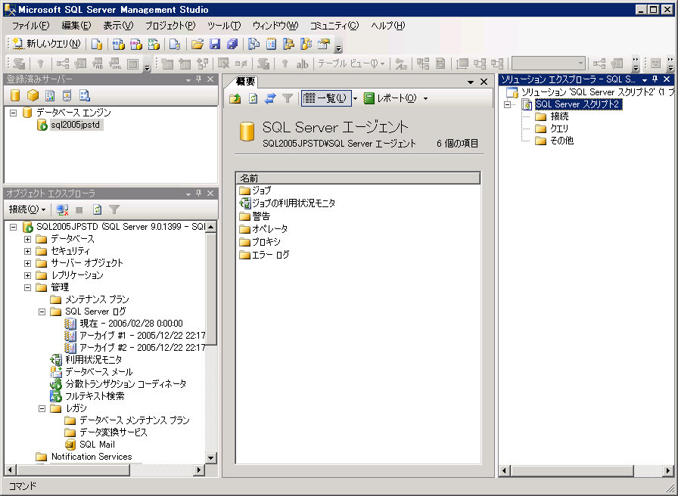
Task: Toggle auto-hide pin on オブジェクト エクスプローラ panel
Action: point(199,193)
